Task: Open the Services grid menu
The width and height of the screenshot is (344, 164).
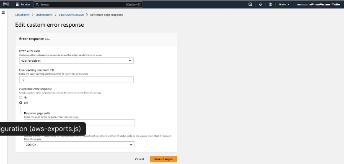Action: 23,4
